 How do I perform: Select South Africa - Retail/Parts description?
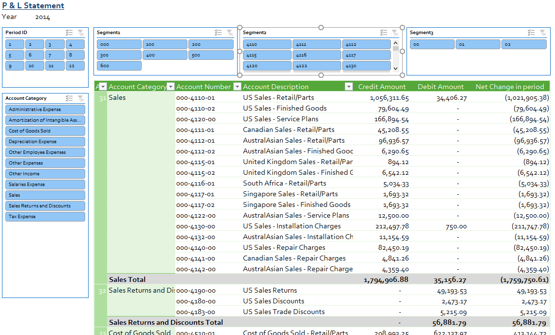click(285, 183)
